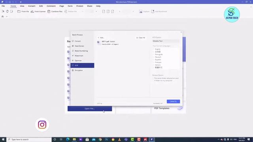Select Bates Numbering in Batch Process

pyautogui.click(x=82, y=51)
